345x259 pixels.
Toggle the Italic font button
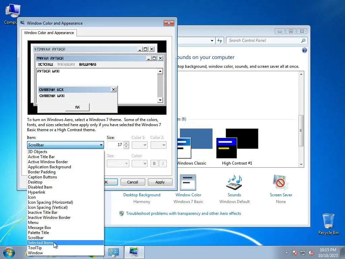pos(163,164)
